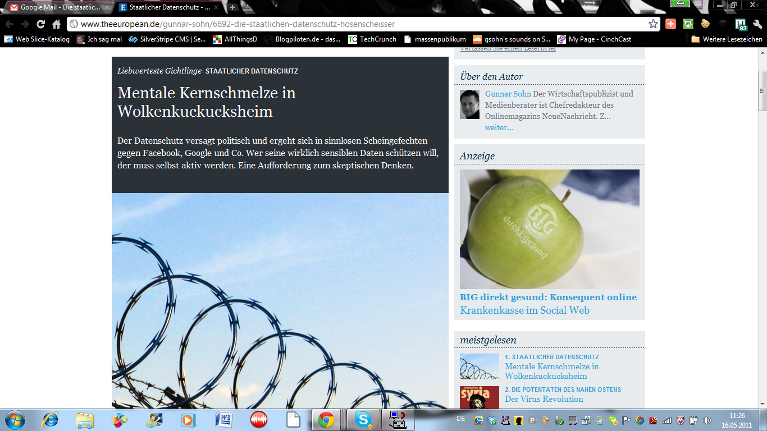The image size is (767, 431).
Task: Click the Gunnar Sohn author link
Action: click(508, 94)
